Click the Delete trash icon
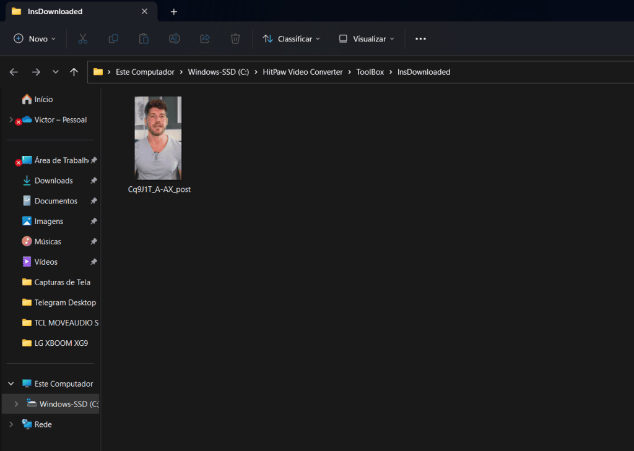 [x=235, y=38]
